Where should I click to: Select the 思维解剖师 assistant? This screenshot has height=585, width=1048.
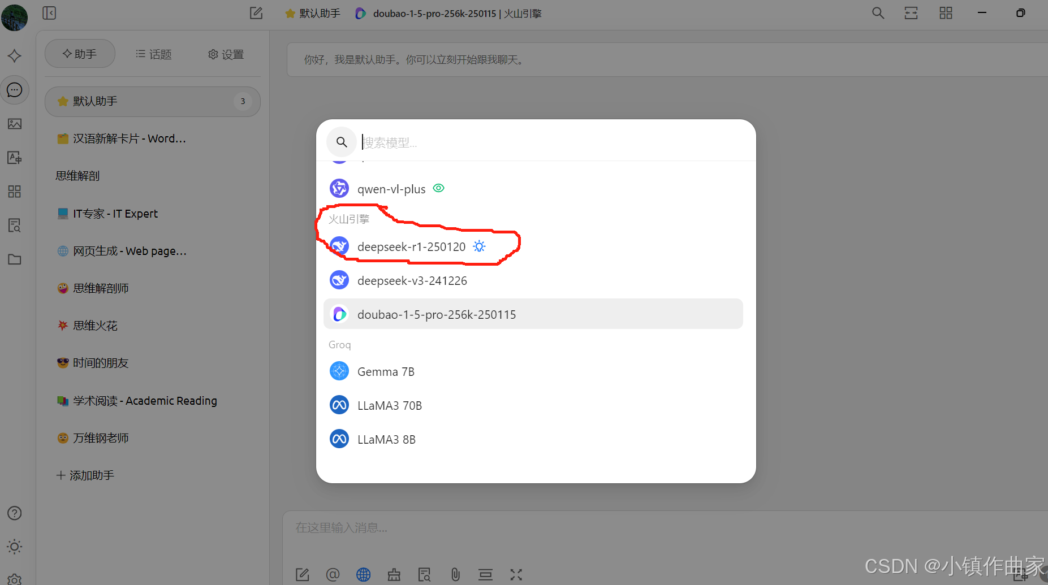tap(153, 288)
